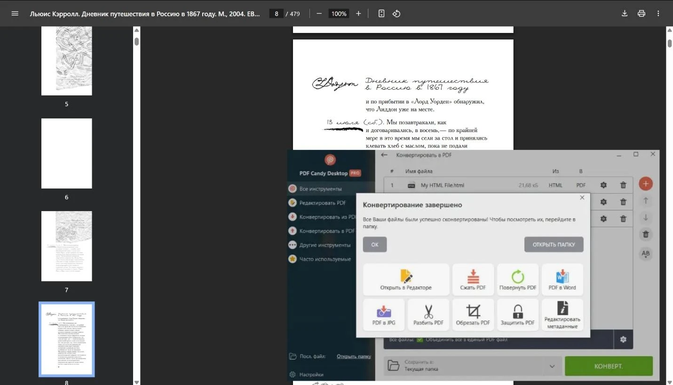Viewport: 673px width, 385px height.
Task: Click the OK button in the dialog
Action: pos(375,244)
